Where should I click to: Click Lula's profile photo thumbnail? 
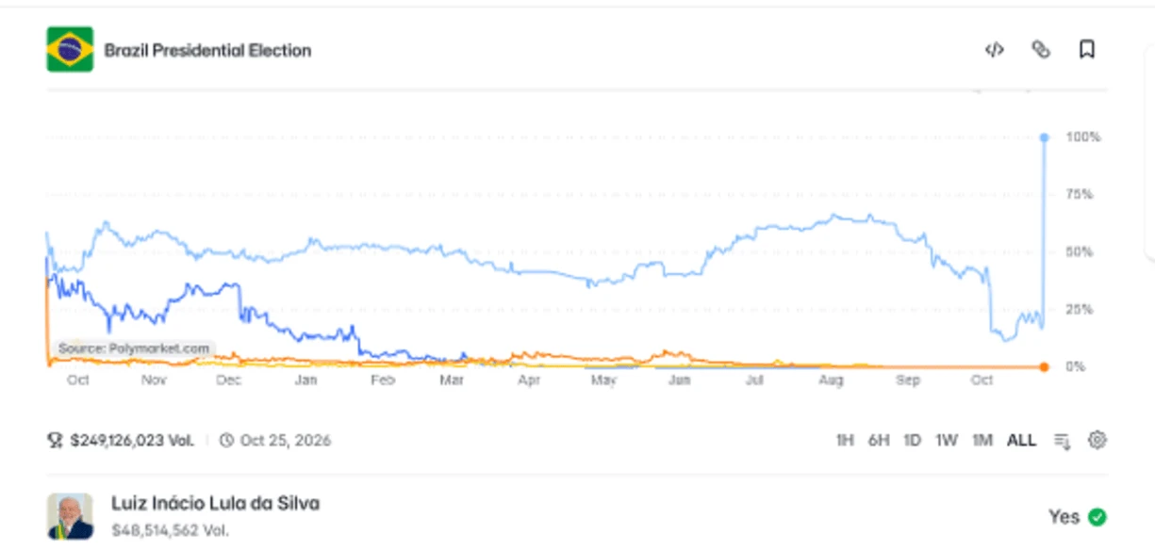click(70, 516)
